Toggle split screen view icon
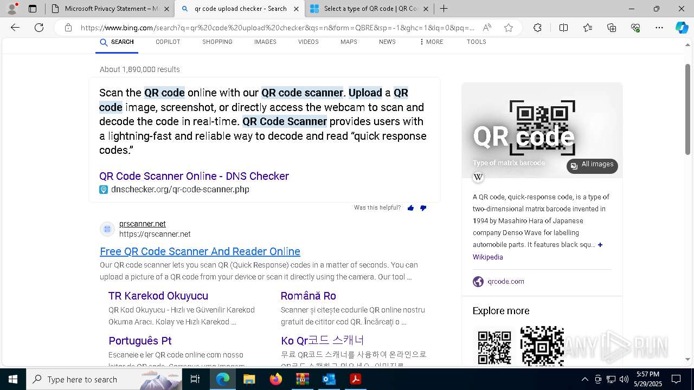The width and height of the screenshot is (694, 390). pyautogui.click(x=563, y=28)
